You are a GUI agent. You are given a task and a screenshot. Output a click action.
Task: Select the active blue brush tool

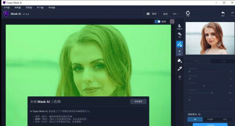tap(179, 44)
